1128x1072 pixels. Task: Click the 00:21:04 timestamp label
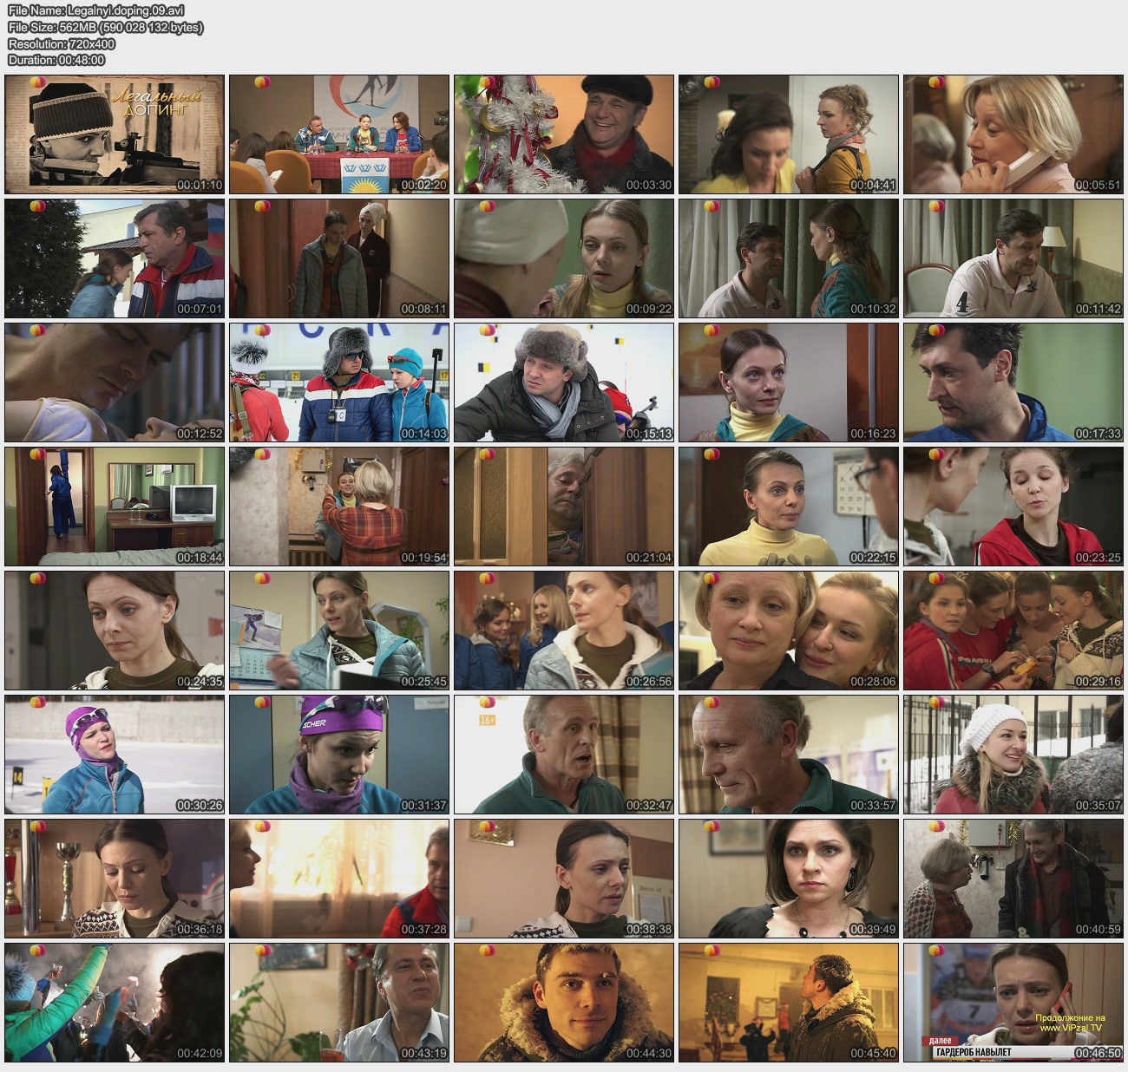point(649,558)
